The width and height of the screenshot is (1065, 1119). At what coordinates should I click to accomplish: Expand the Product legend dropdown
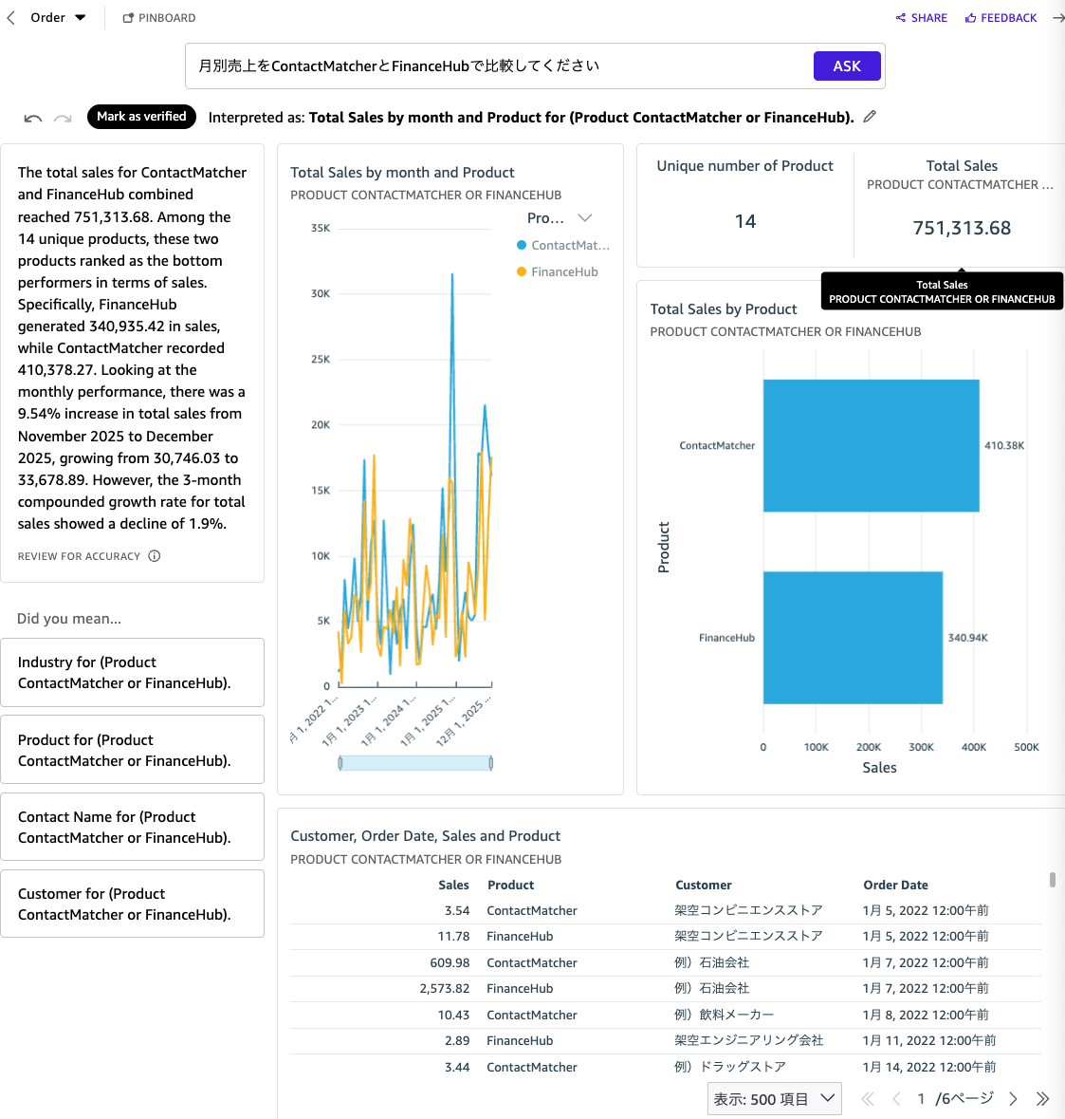(x=585, y=217)
